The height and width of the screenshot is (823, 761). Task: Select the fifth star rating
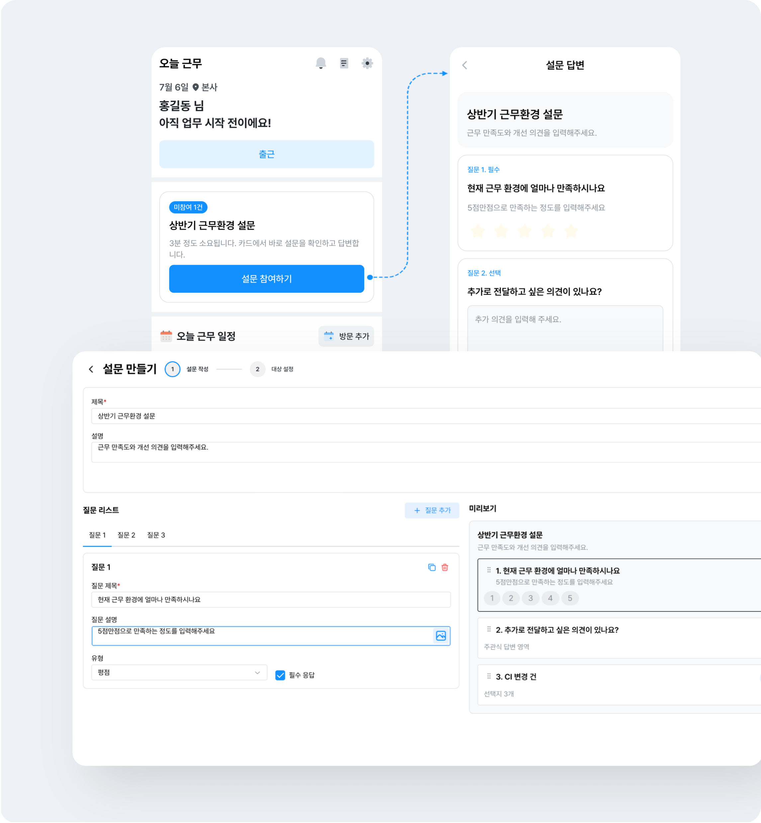[x=571, y=231]
